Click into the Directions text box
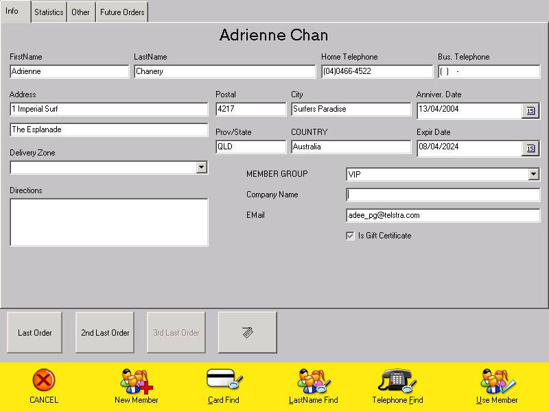The width and height of the screenshot is (549, 411). click(108, 222)
